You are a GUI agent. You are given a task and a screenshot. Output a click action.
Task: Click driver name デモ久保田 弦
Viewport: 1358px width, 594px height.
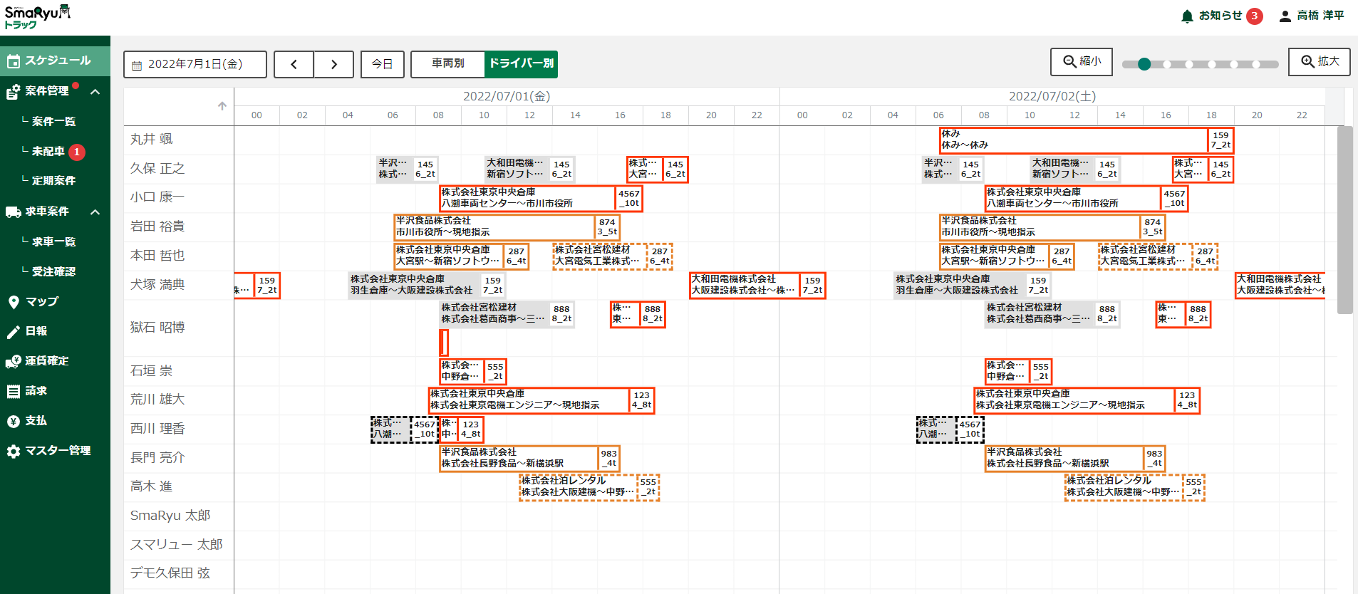tap(170, 573)
